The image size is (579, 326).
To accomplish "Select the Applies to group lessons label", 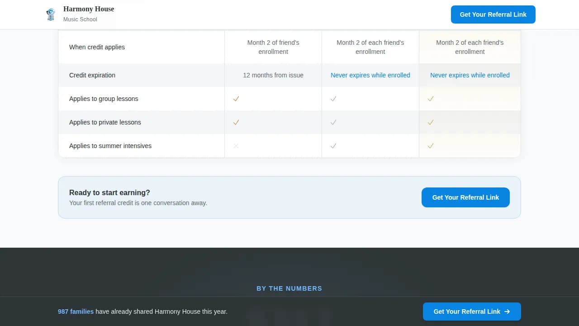I will 104,99.
